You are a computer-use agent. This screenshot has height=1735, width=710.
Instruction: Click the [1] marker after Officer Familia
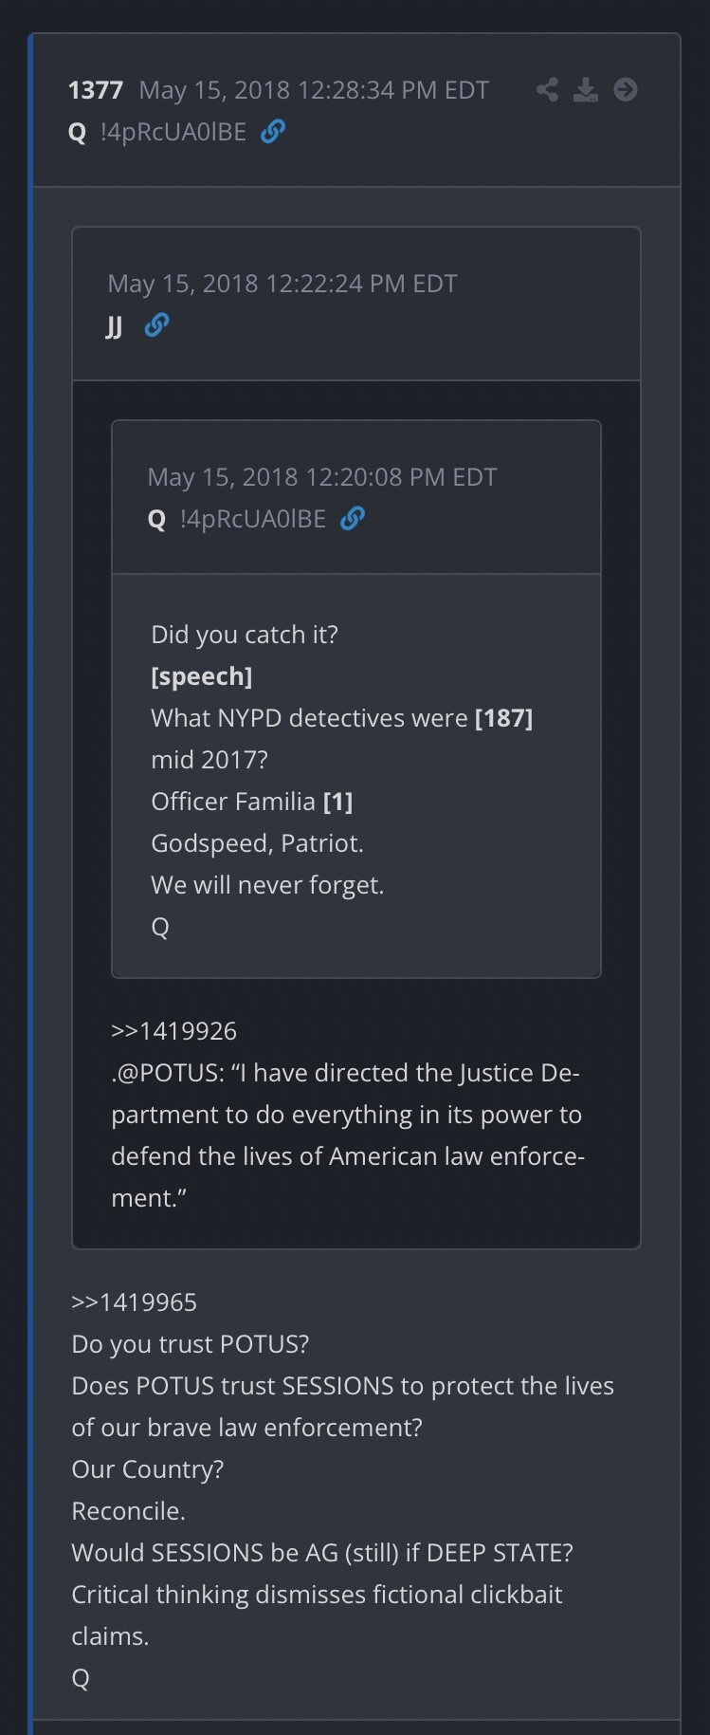click(337, 802)
